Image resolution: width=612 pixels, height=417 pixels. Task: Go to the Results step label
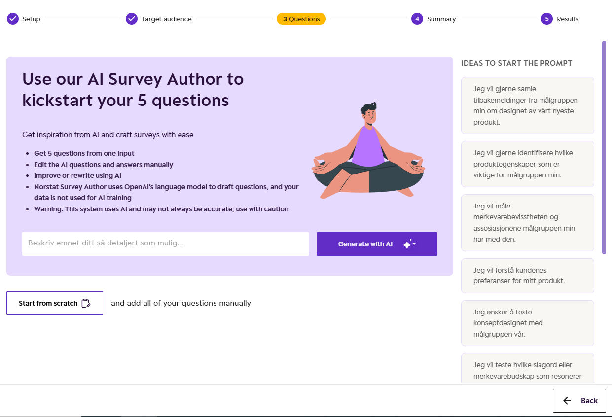pos(568,19)
